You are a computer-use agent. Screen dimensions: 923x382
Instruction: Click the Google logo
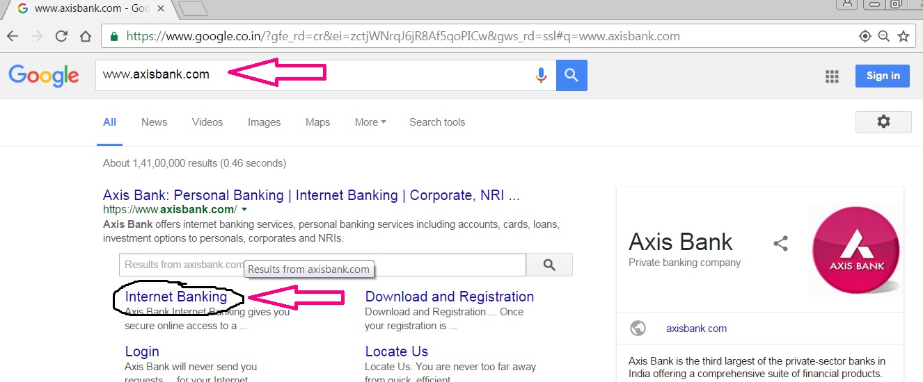pos(44,76)
